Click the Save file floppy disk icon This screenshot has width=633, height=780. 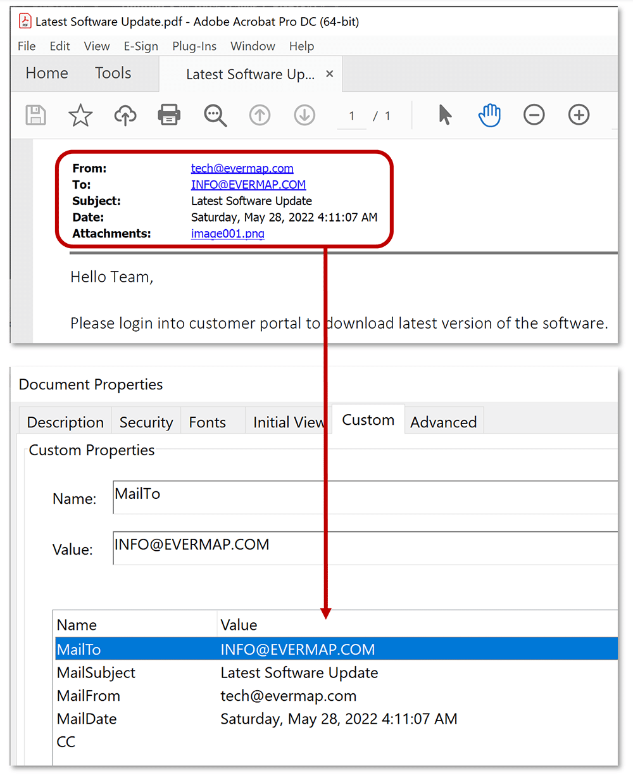(35, 115)
